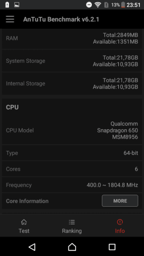Image resolution: width=144 pixels, height=256 pixels.
Task: Tap the Android back triangle button
Action: 32,247
